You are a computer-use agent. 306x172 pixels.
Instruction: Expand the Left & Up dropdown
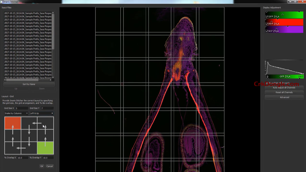tap(41, 113)
